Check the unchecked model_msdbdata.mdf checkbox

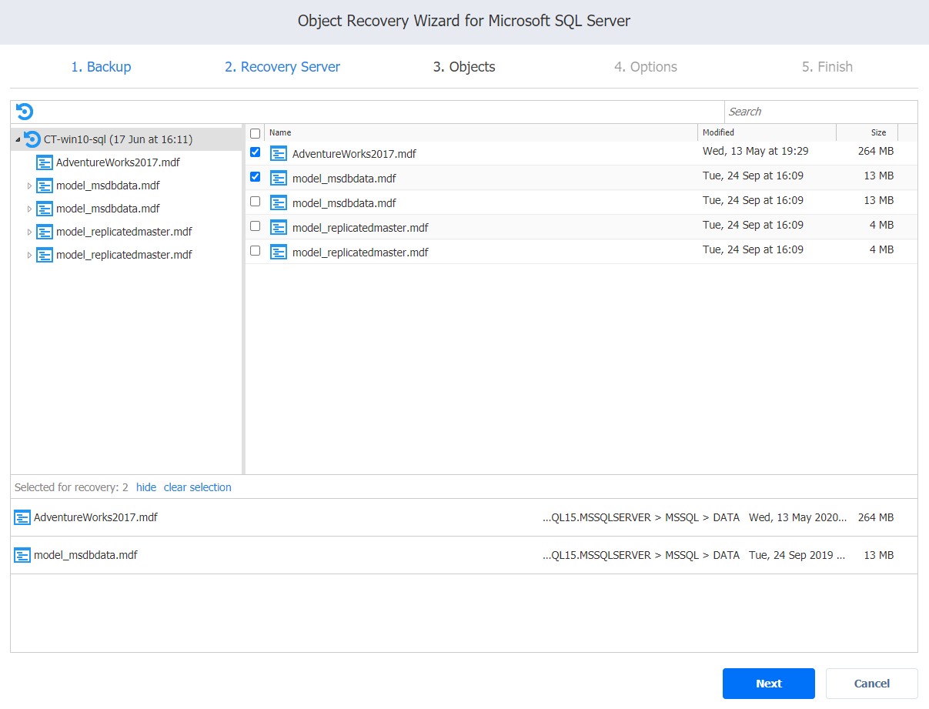pyautogui.click(x=256, y=202)
